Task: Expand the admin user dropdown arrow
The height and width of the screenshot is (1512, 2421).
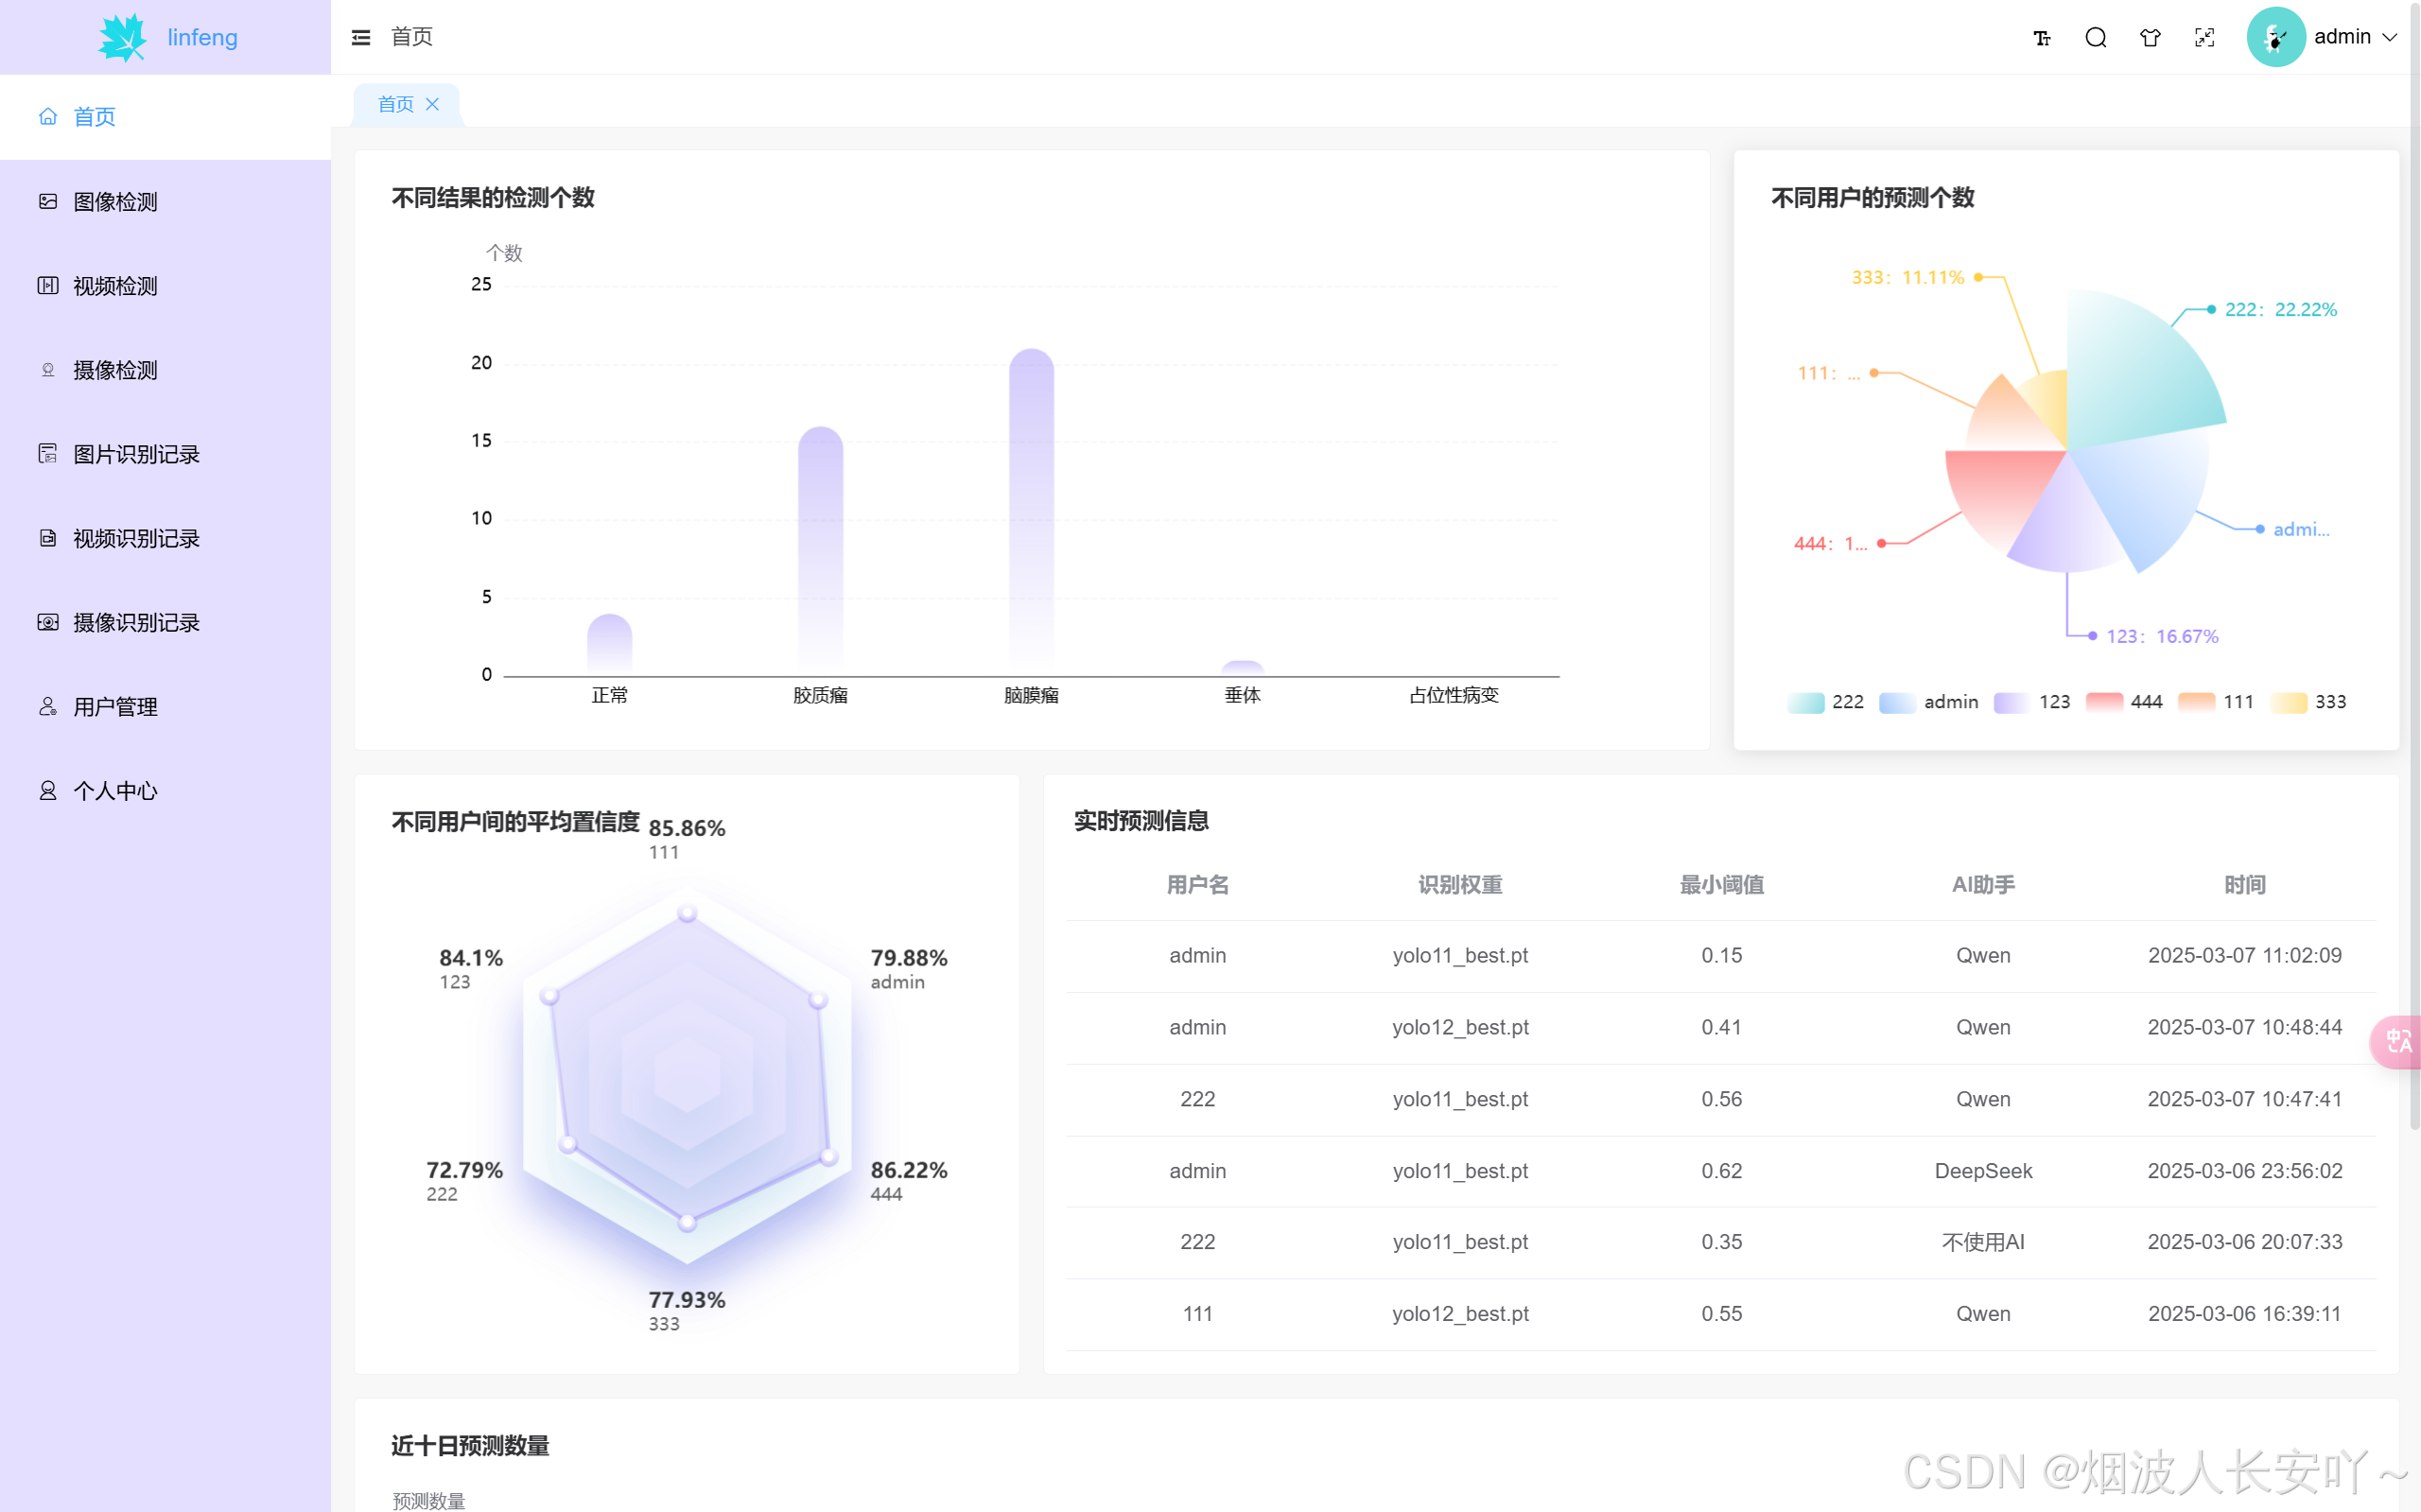Action: (x=2390, y=38)
